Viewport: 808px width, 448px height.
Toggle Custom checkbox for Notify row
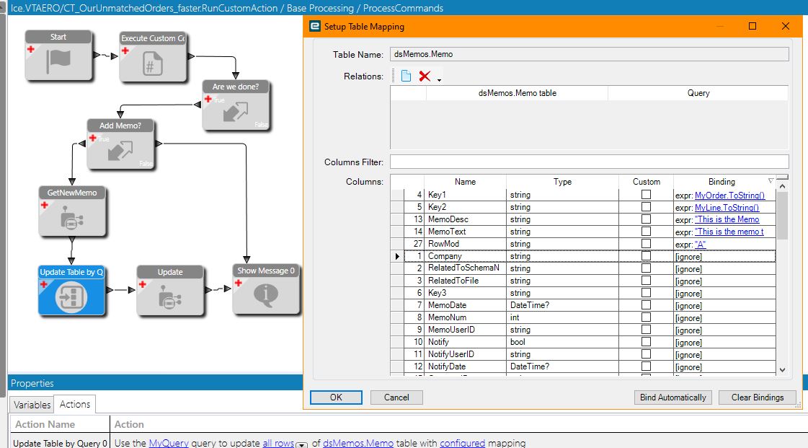coord(646,342)
